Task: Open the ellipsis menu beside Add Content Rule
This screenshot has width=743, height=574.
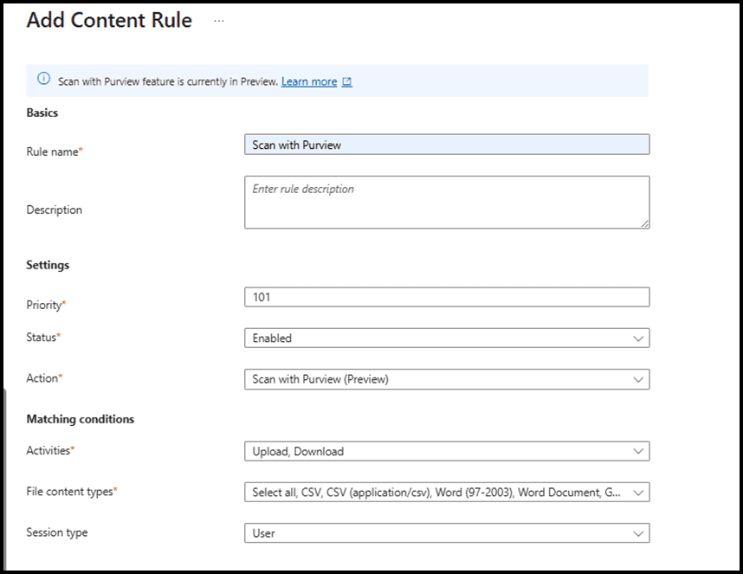Action: click(218, 21)
